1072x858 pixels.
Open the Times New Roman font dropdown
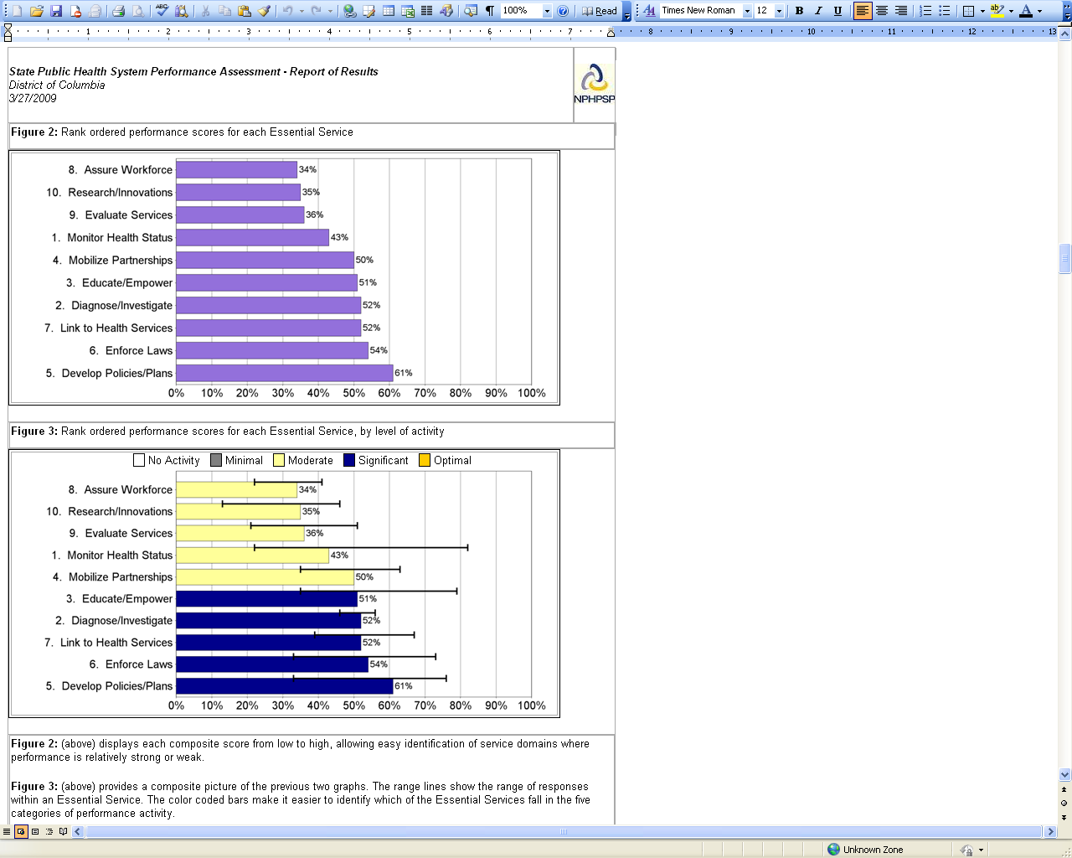click(747, 11)
